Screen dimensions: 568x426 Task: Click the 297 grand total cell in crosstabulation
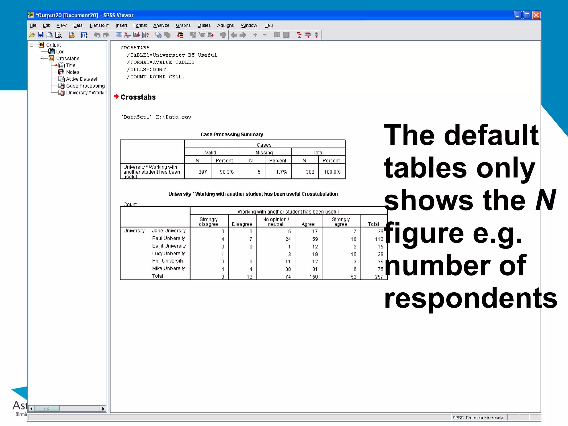379,277
